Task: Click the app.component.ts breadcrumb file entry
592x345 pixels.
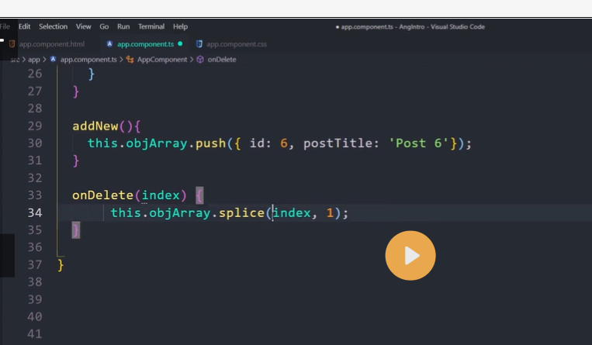Action: (88, 60)
